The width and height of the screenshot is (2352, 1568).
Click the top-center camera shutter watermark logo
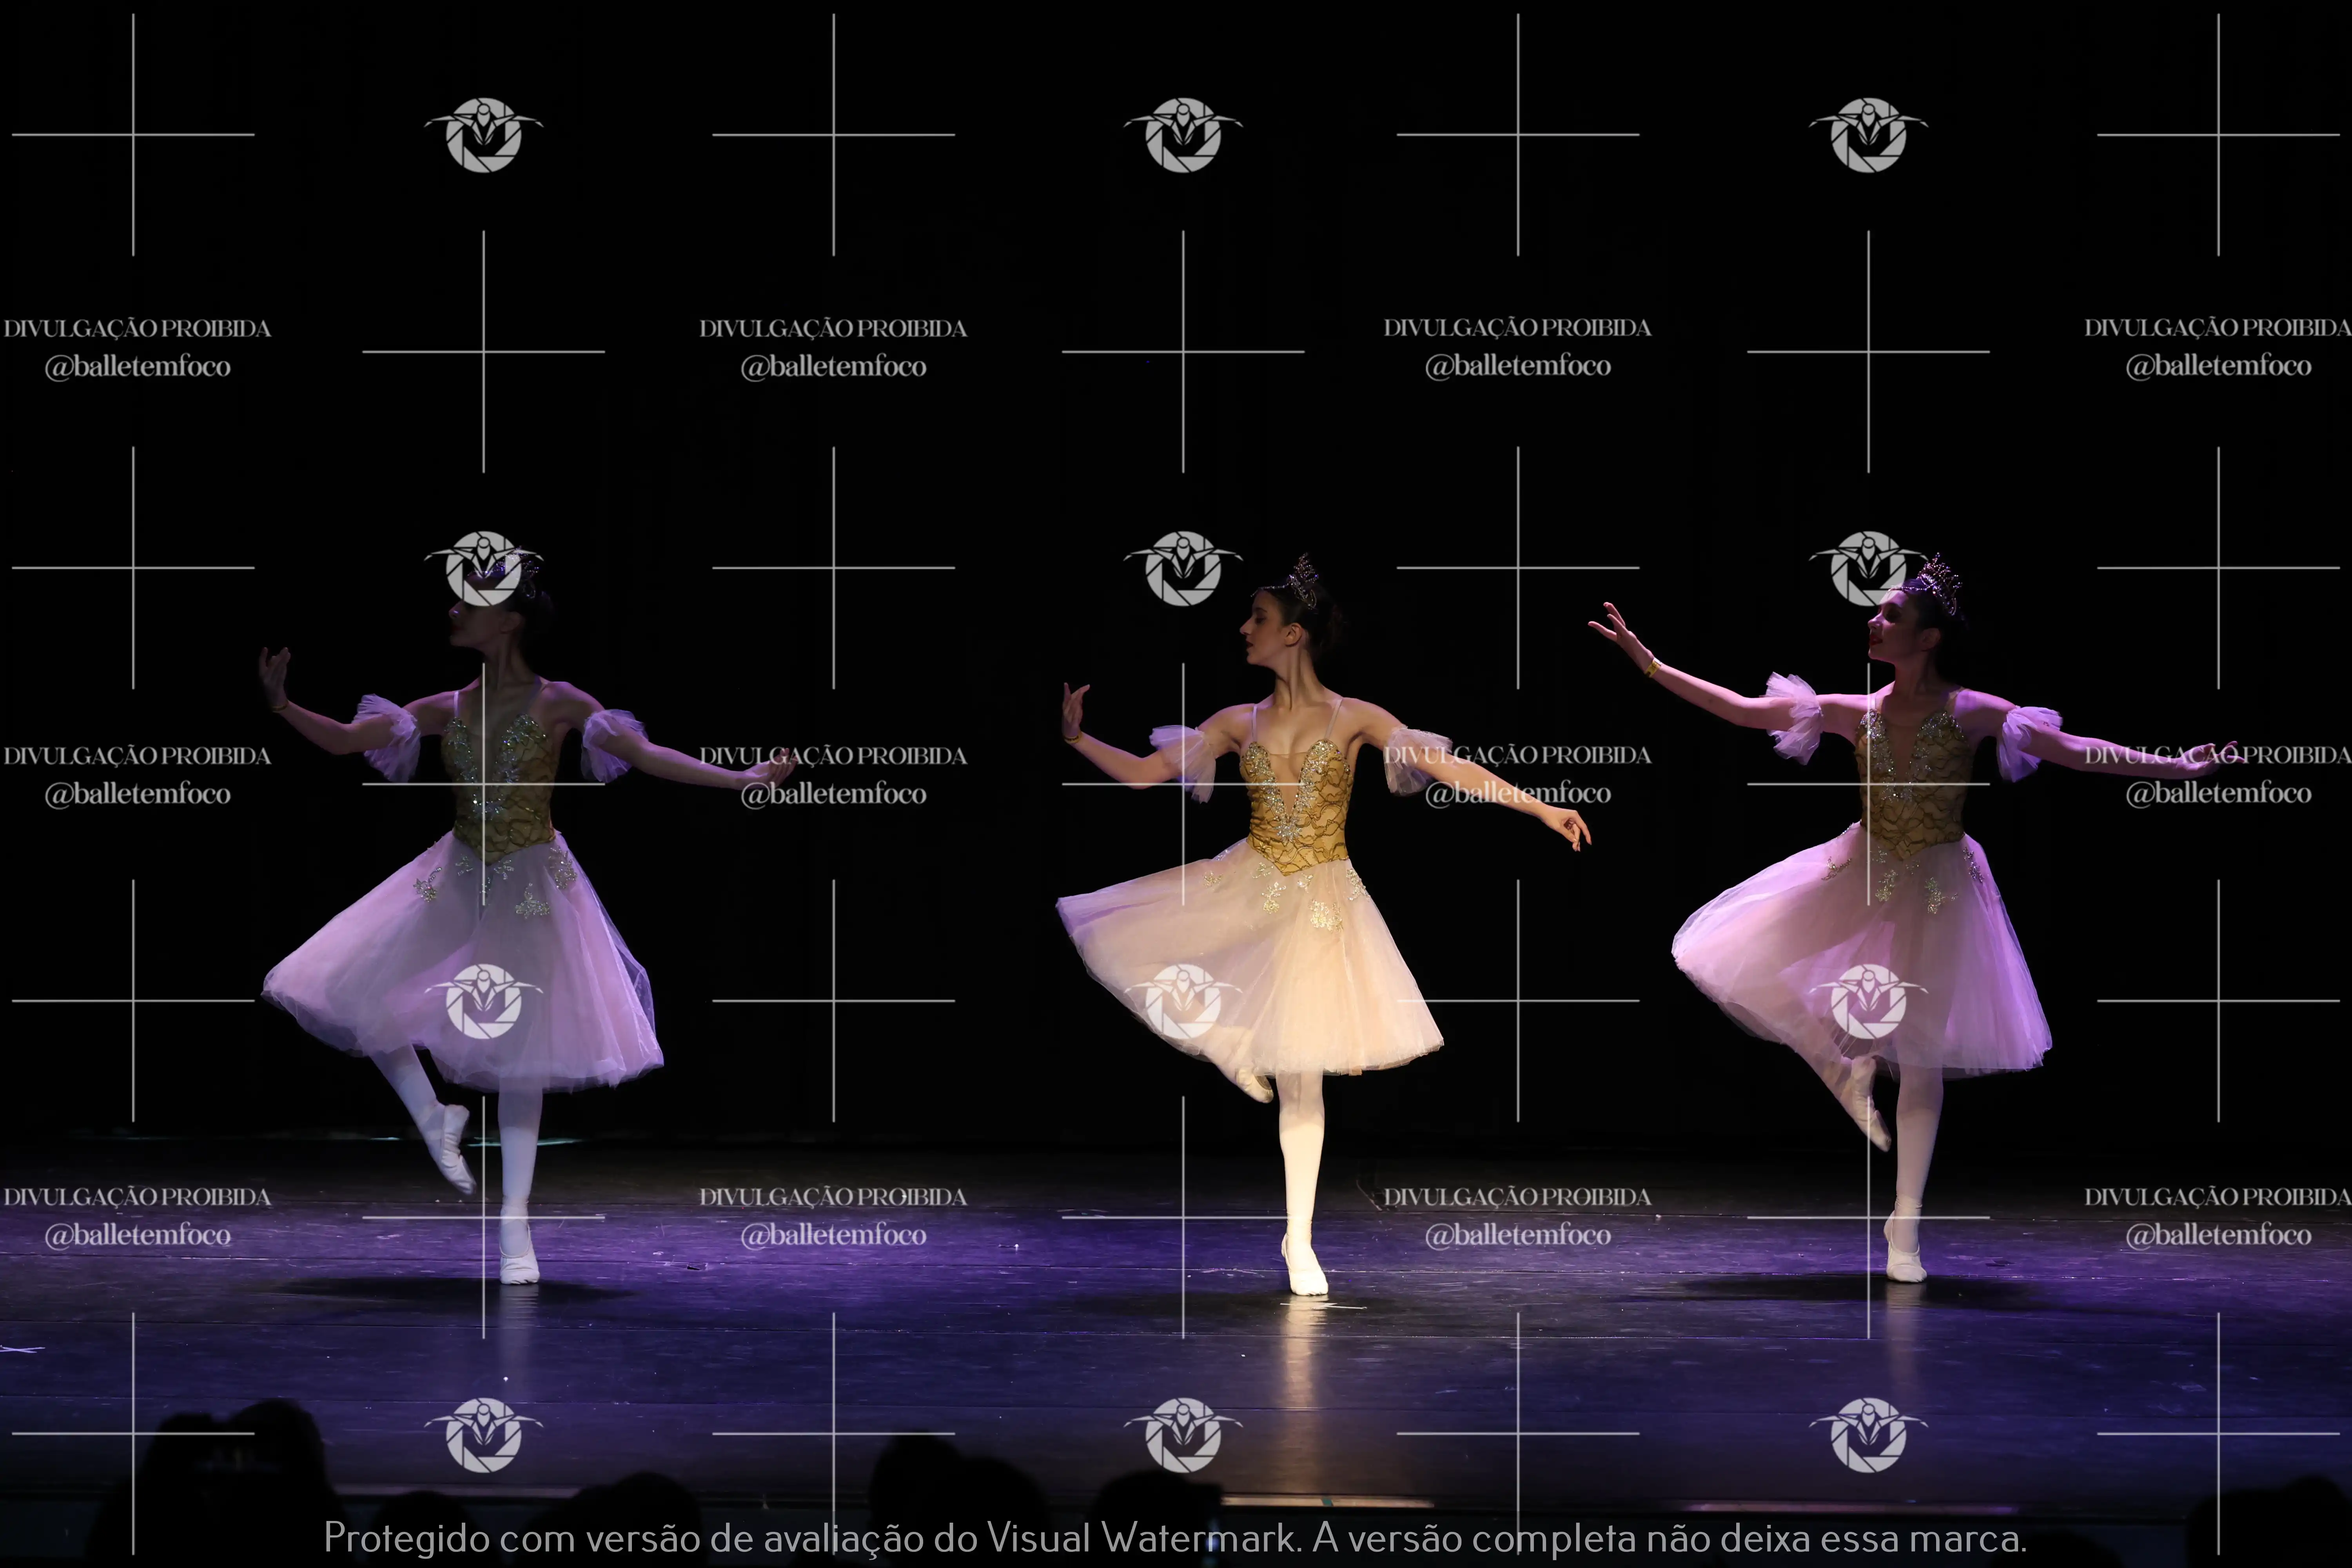[x=1183, y=135]
